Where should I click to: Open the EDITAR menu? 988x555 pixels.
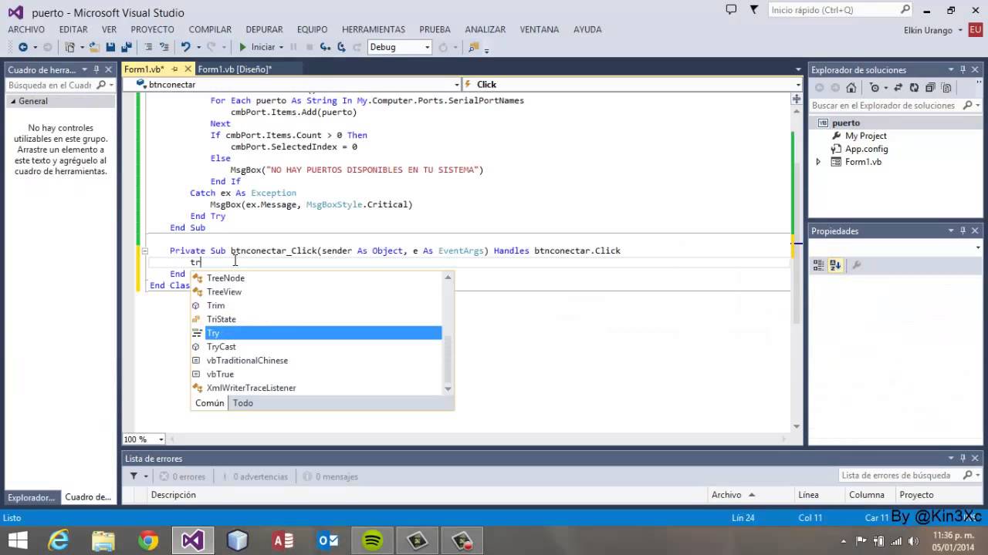73,29
